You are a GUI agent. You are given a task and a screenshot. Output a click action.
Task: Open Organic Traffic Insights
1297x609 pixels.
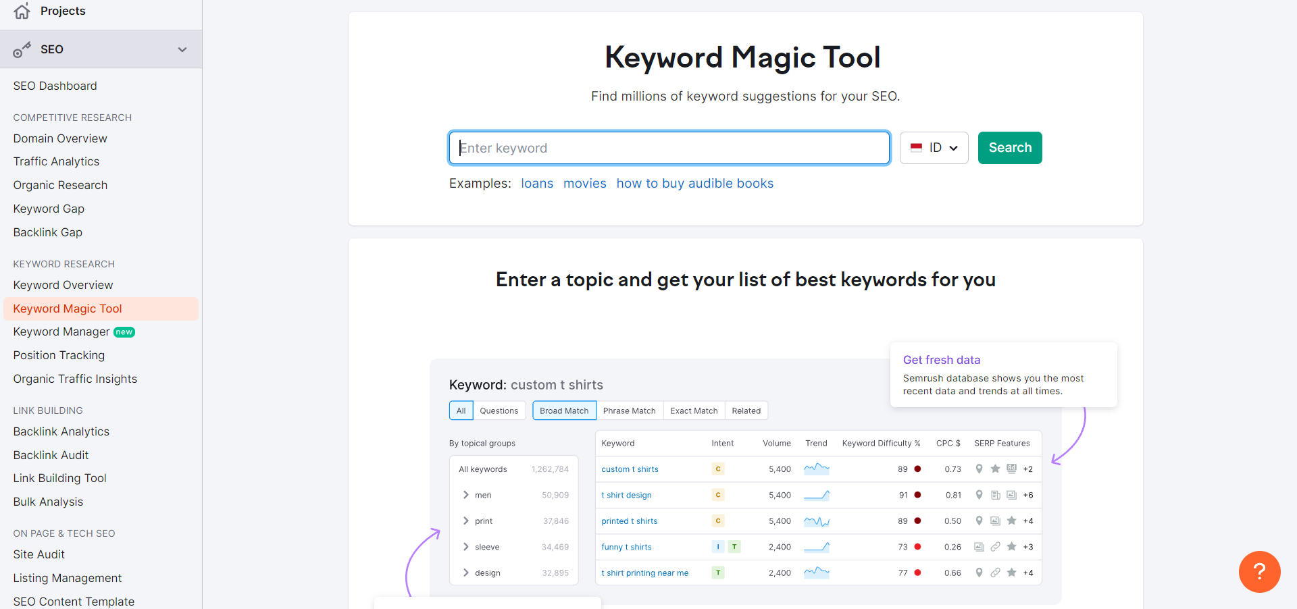75,379
